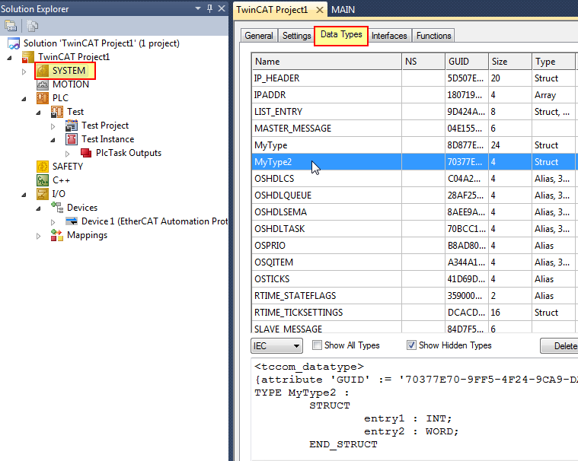Sort by the NS column header
Screen dimensions: 578x461
[x=423, y=62]
